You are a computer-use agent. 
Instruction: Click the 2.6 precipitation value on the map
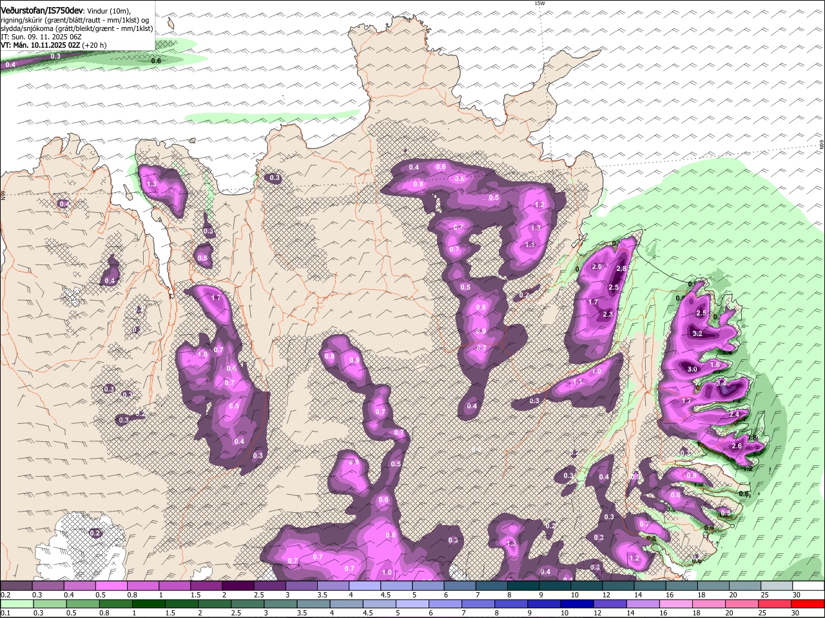(737, 446)
